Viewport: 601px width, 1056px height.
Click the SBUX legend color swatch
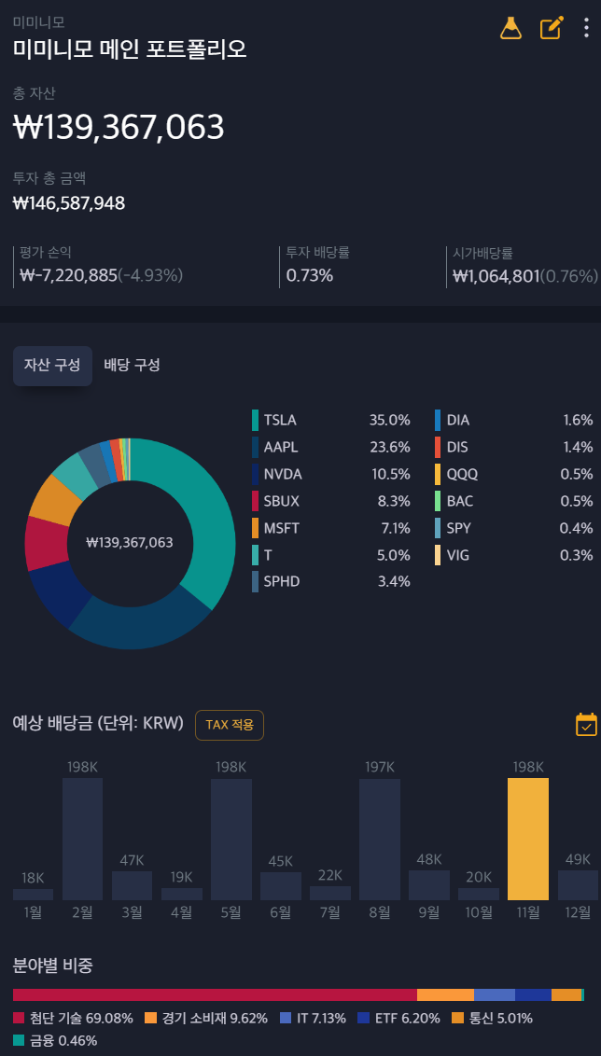coord(256,501)
